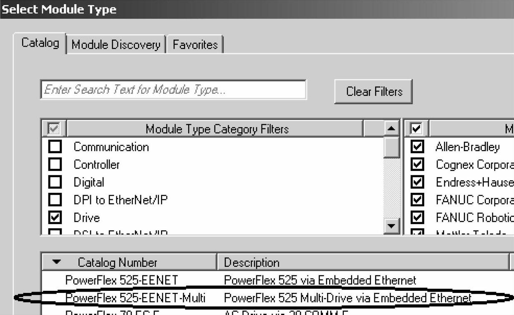Select the PowerFlex 525-EENET-Multi catalog row

pyautogui.click(x=278, y=298)
